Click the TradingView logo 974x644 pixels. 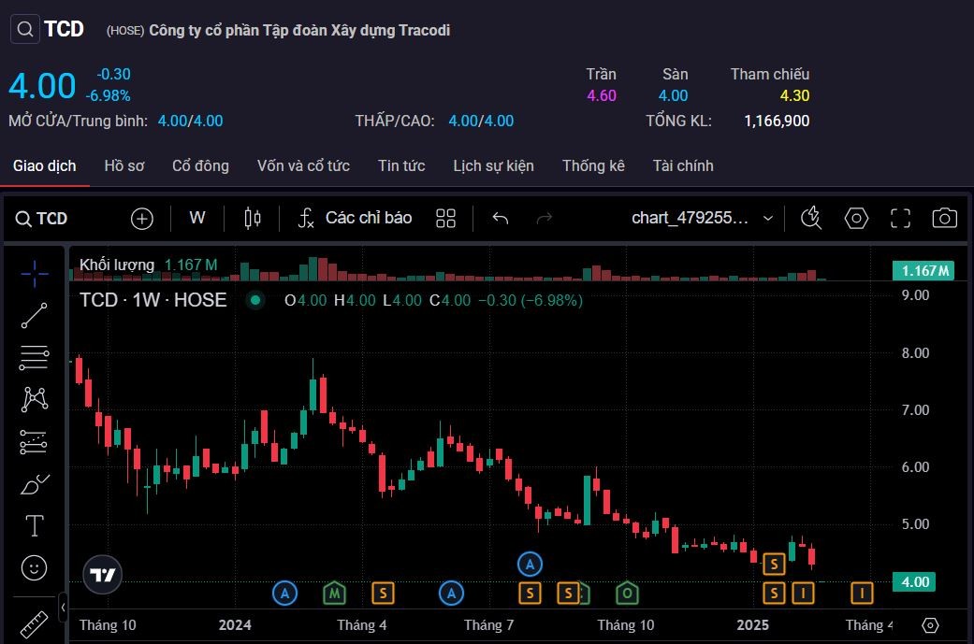tap(103, 575)
